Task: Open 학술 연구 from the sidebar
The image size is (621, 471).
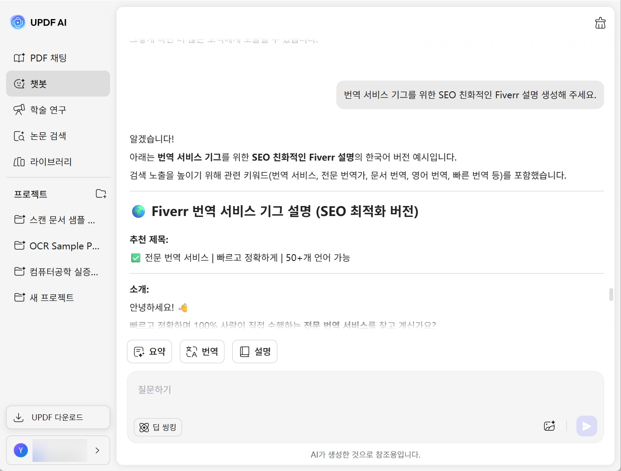Action: coord(48,110)
